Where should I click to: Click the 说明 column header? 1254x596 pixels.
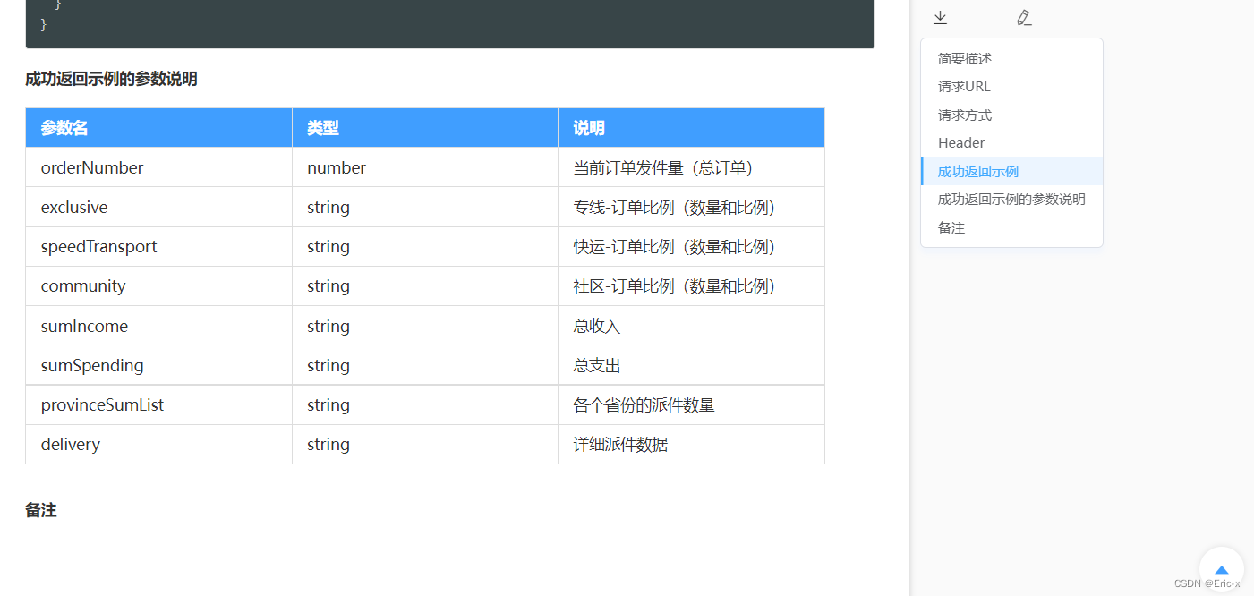point(691,128)
